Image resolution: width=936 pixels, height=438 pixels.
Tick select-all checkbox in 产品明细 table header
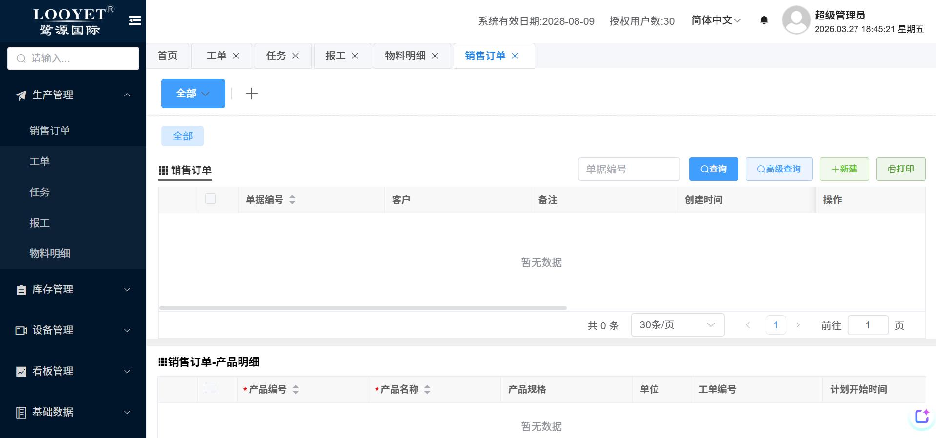pyautogui.click(x=210, y=388)
